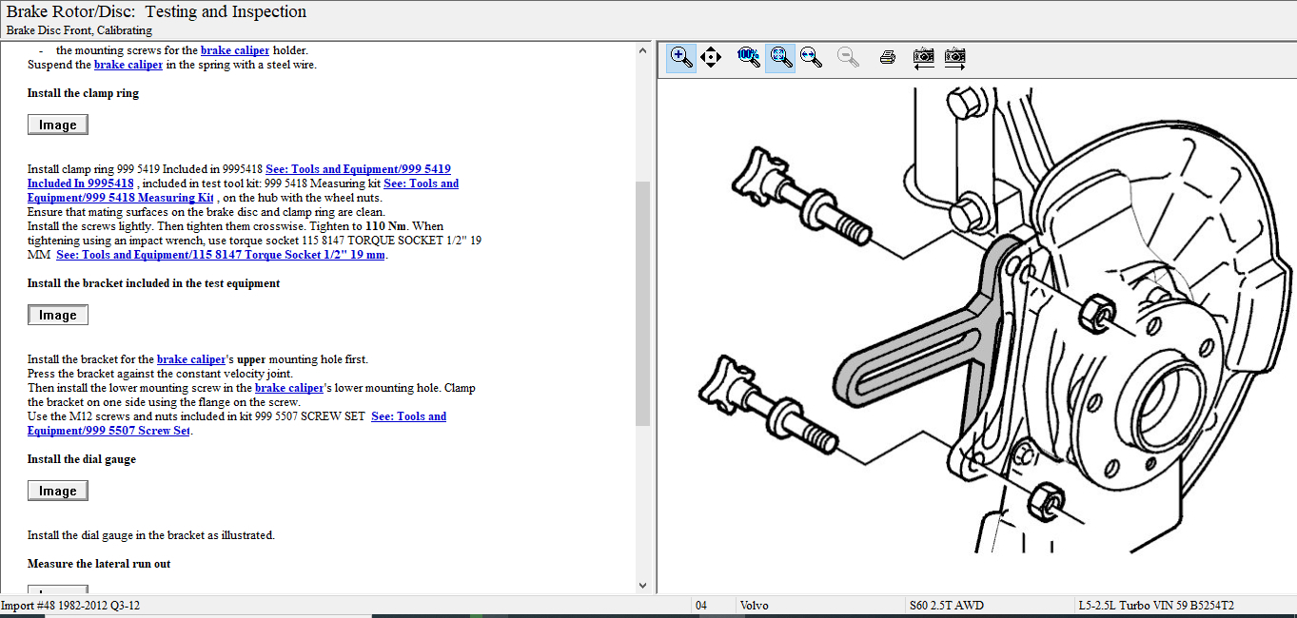Image resolution: width=1297 pixels, height=618 pixels.
Task: Select the zoom-in magnifier tool
Action: click(x=681, y=57)
